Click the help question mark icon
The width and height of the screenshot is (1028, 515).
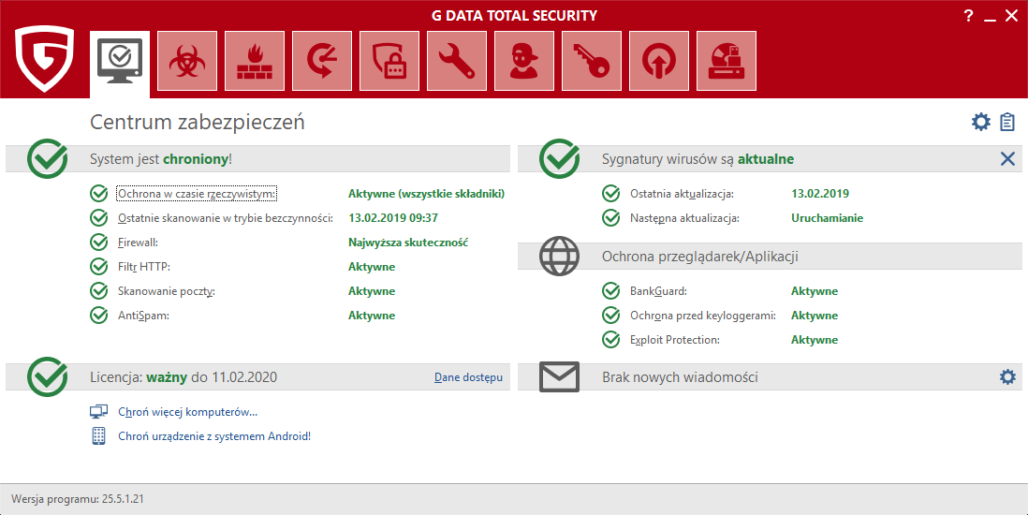point(968,17)
